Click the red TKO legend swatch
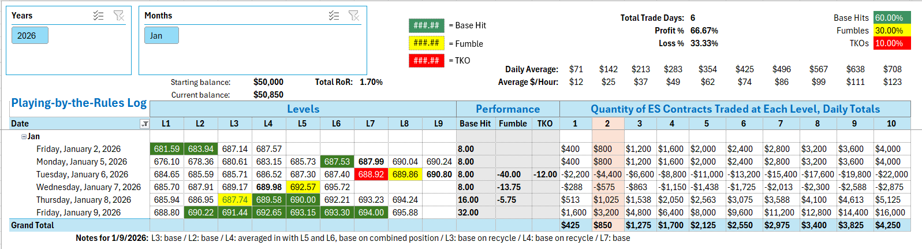922x249 pixels. coord(426,61)
